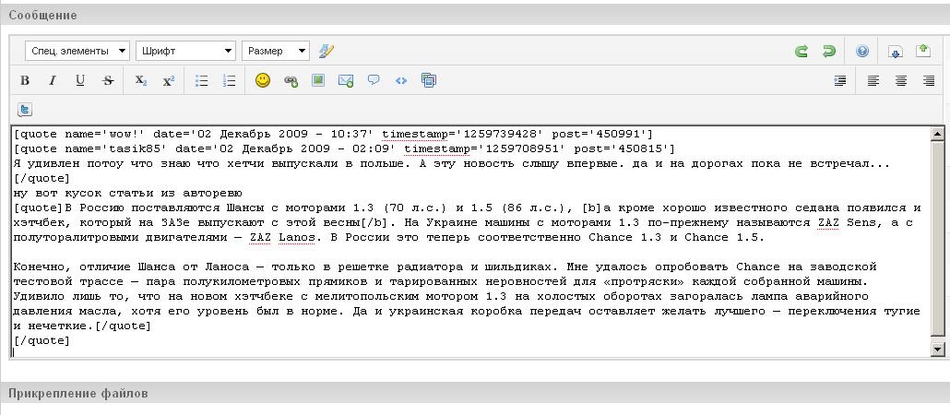Click the Сообщение section header
The image size is (950, 415).
click(475, 15)
